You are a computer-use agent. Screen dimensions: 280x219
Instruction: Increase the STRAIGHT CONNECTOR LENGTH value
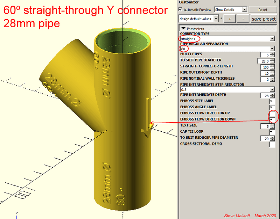pos(272,66)
